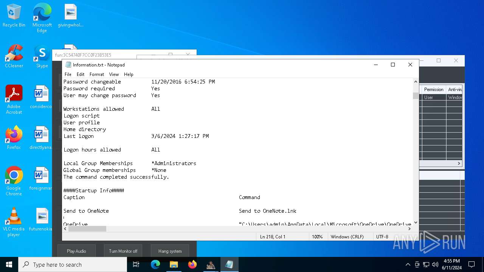Image resolution: width=484 pixels, height=272 pixels.
Task: Minimize the Notepad window
Action: click(376, 65)
